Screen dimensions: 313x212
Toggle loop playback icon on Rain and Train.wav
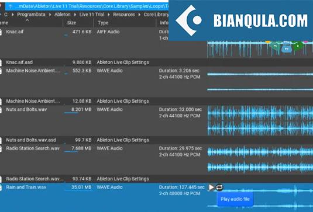click(219, 187)
